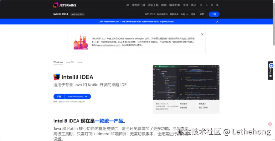Click the IDE screenshot thumbnail

tap(186, 83)
